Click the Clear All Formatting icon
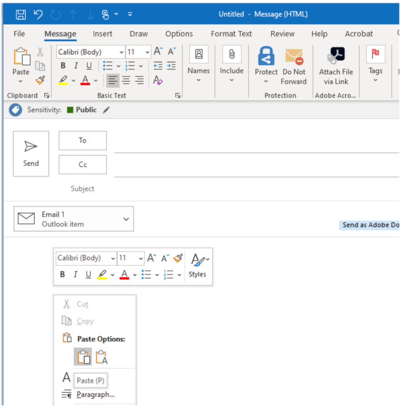 coord(158,80)
